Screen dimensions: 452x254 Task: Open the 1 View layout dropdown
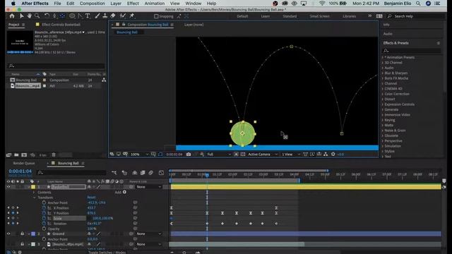pyautogui.click(x=291, y=155)
